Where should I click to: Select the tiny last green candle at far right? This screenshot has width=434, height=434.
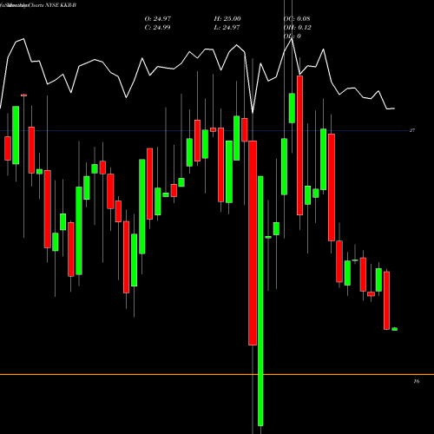[x=394, y=329]
